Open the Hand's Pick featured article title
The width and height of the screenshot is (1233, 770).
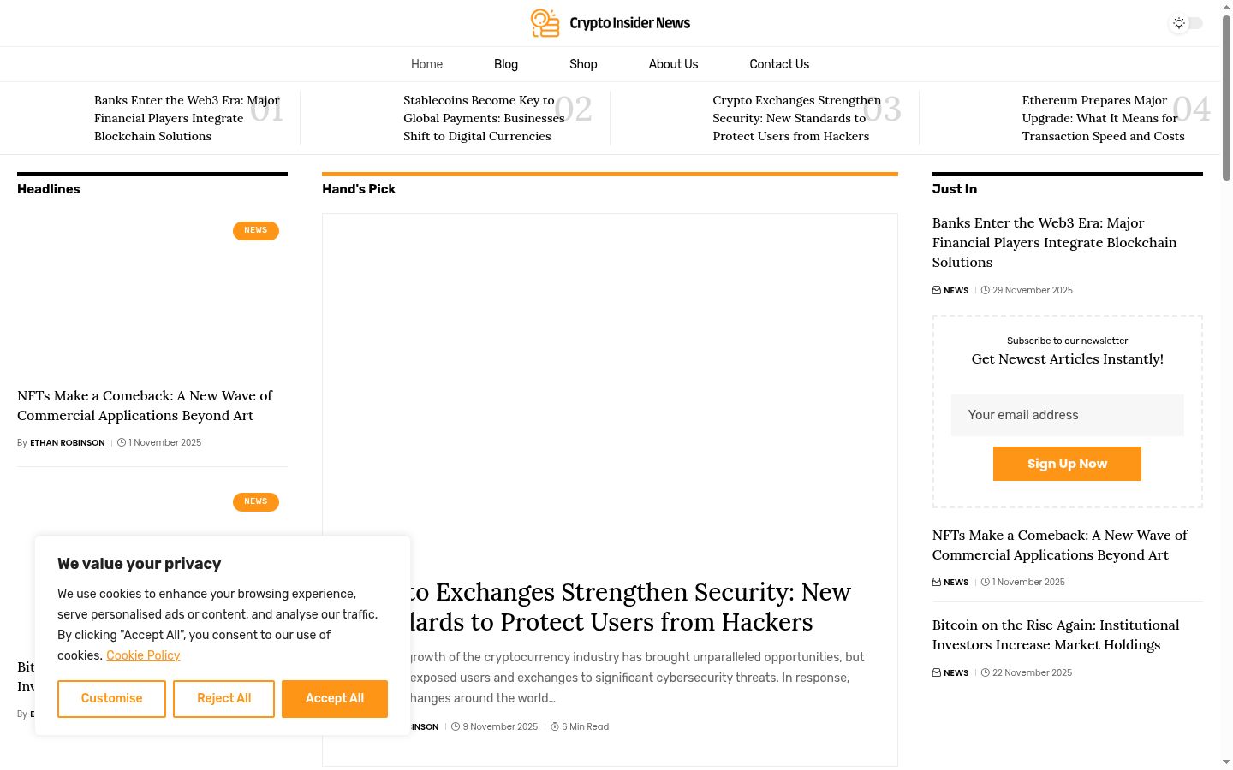point(629,607)
